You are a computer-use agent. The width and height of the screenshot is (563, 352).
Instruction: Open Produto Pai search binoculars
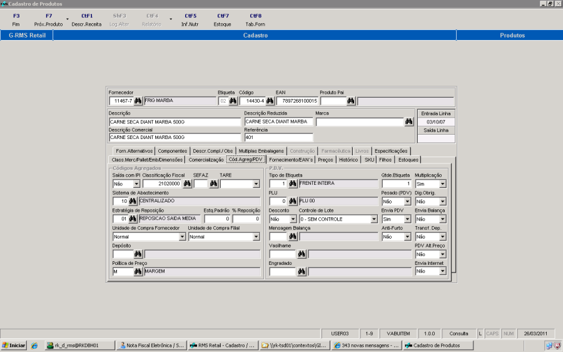(x=351, y=101)
